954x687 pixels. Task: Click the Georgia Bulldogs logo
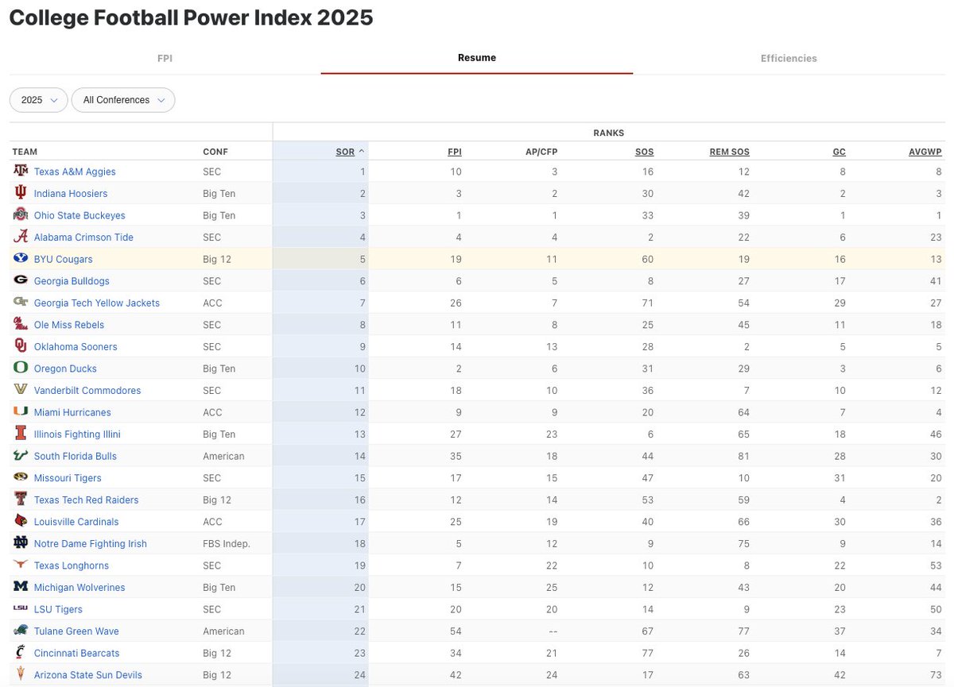coord(21,280)
